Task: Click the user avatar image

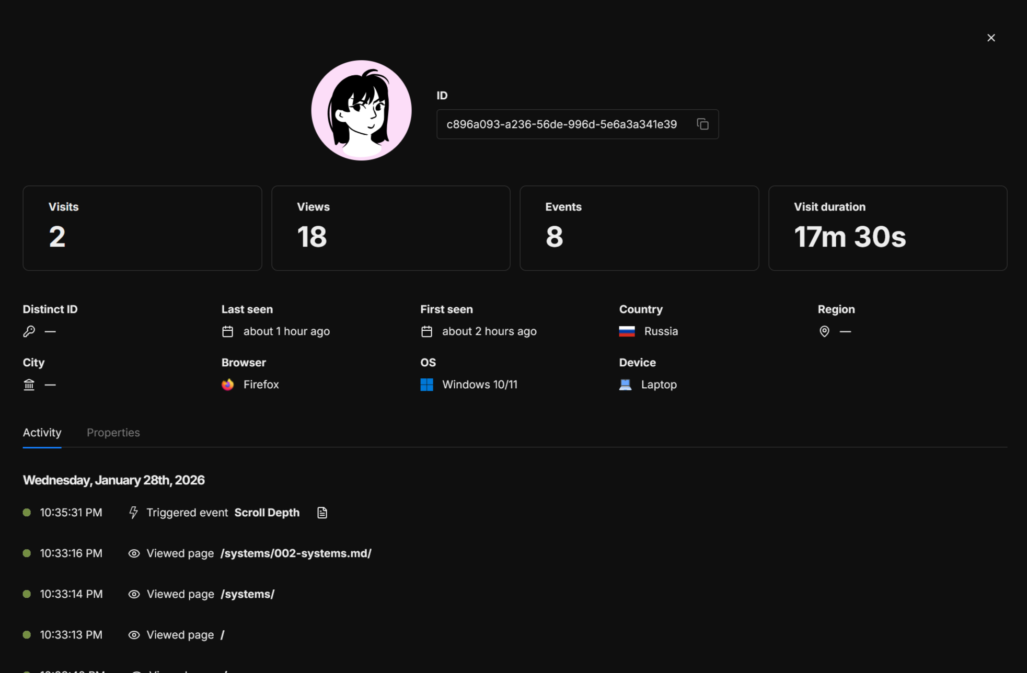Action: point(361,110)
